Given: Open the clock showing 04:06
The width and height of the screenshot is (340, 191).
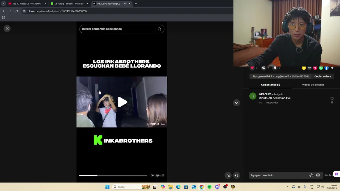Looking at the screenshot, I should (x=331, y=187).
